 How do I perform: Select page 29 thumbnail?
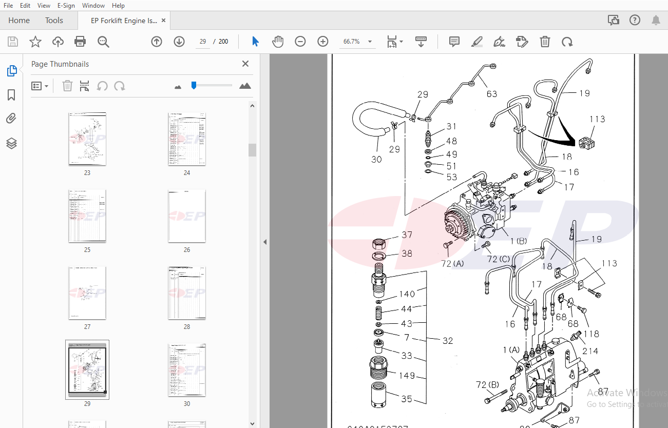coord(87,369)
